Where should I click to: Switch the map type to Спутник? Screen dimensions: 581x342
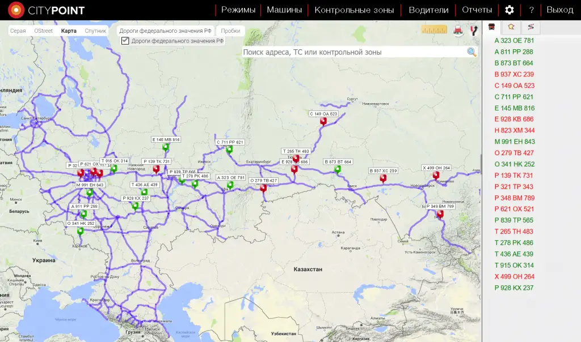pos(95,31)
